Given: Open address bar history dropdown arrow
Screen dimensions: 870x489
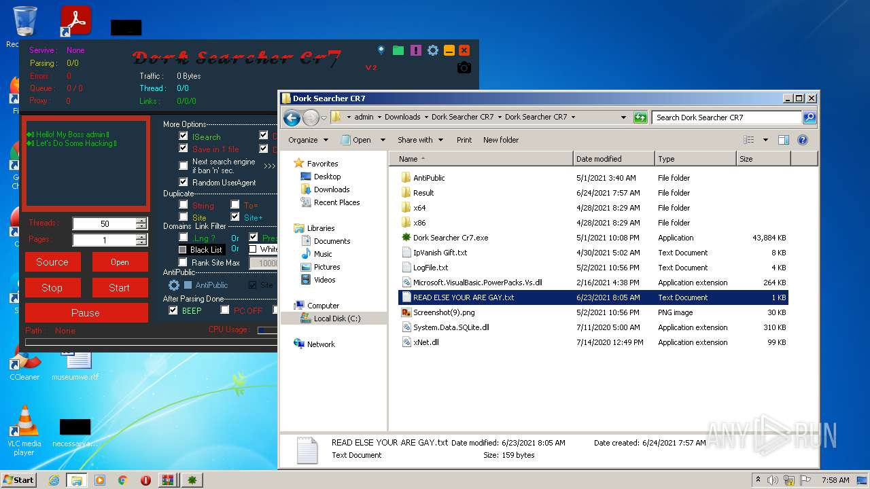Looking at the screenshot, I should tap(623, 117).
